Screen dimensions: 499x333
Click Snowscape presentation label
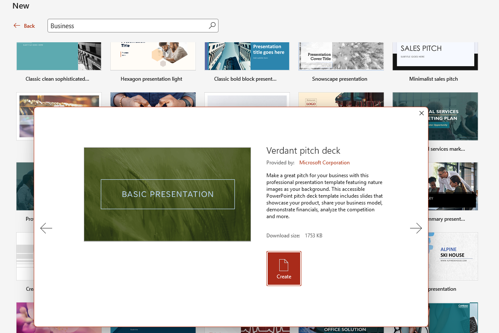(340, 79)
